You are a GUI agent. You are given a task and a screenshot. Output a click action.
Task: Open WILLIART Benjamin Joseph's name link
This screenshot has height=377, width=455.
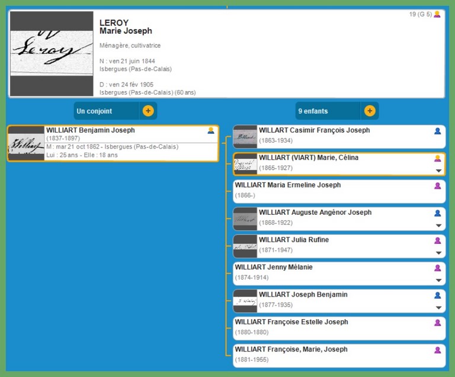click(x=90, y=130)
